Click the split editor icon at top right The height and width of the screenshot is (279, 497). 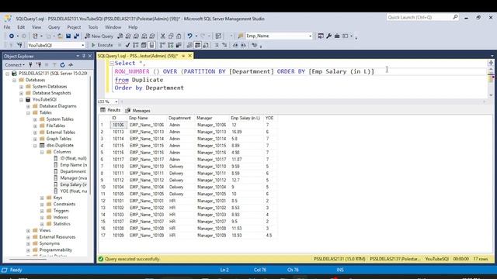491,63
